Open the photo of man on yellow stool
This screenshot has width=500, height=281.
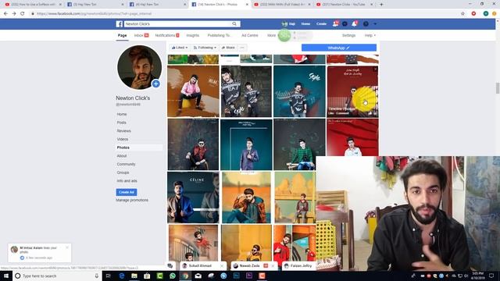[193, 91]
